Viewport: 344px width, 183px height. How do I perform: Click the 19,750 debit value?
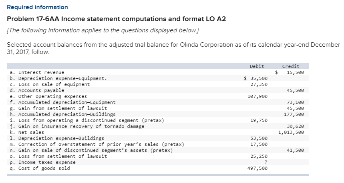(259, 120)
